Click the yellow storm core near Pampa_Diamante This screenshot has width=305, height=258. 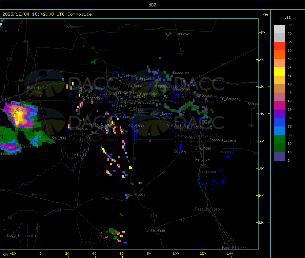(x=19, y=116)
